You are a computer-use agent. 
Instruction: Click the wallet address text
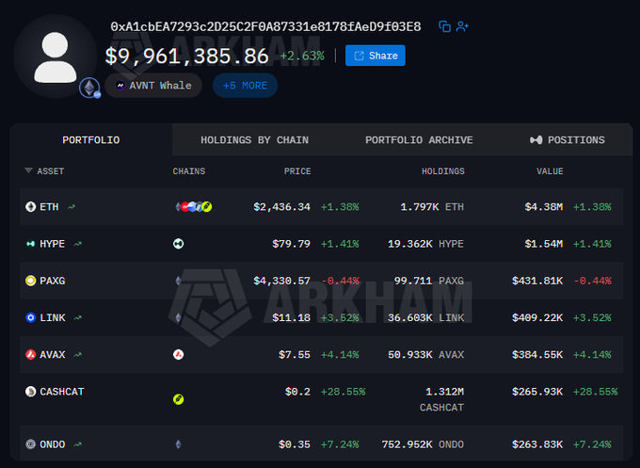pyautogui.click(x=265, y=27)
